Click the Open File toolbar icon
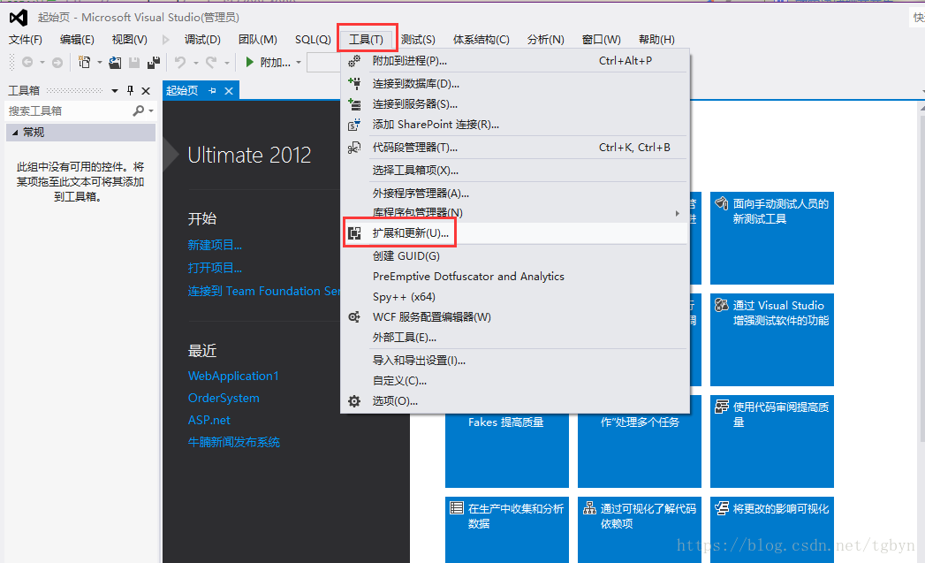The width and height of the screenshot is (925, 563). 115,62
